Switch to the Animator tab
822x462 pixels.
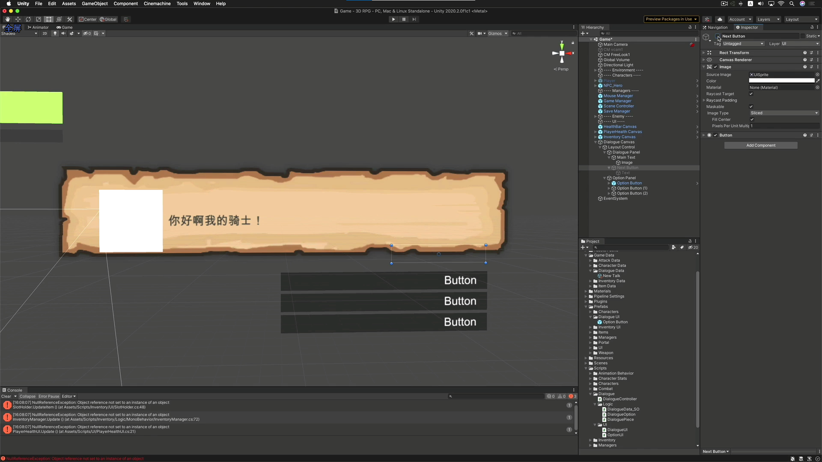(x=39, y=27)
